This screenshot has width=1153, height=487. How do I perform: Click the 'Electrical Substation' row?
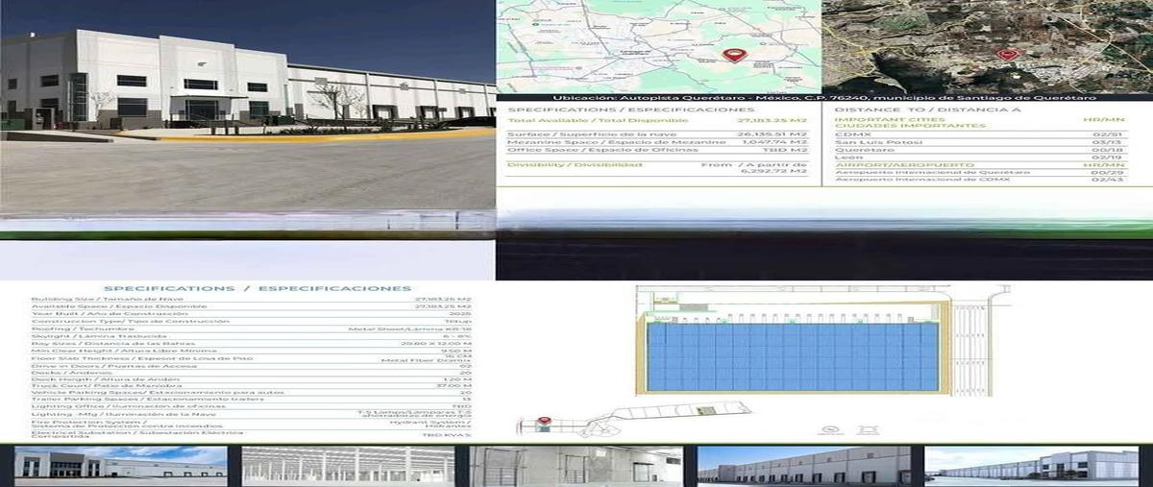pos(252,433)
